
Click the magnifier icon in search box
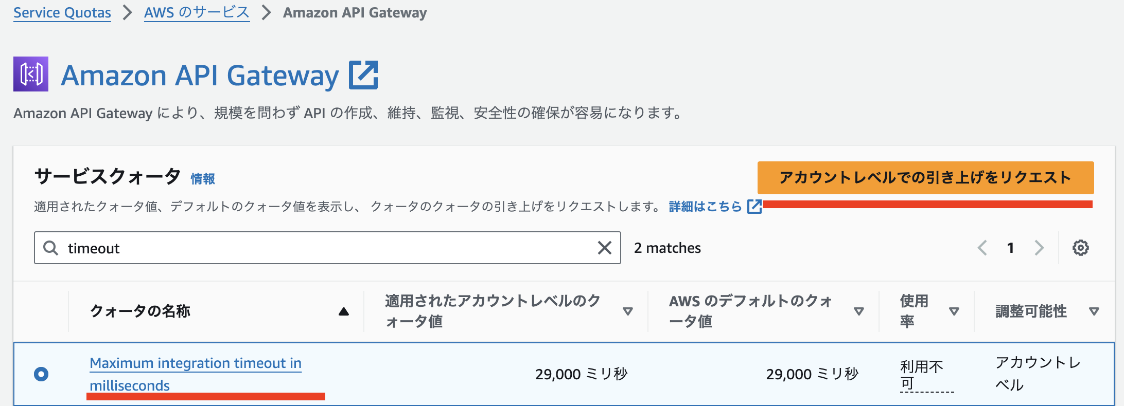(50, 248)
